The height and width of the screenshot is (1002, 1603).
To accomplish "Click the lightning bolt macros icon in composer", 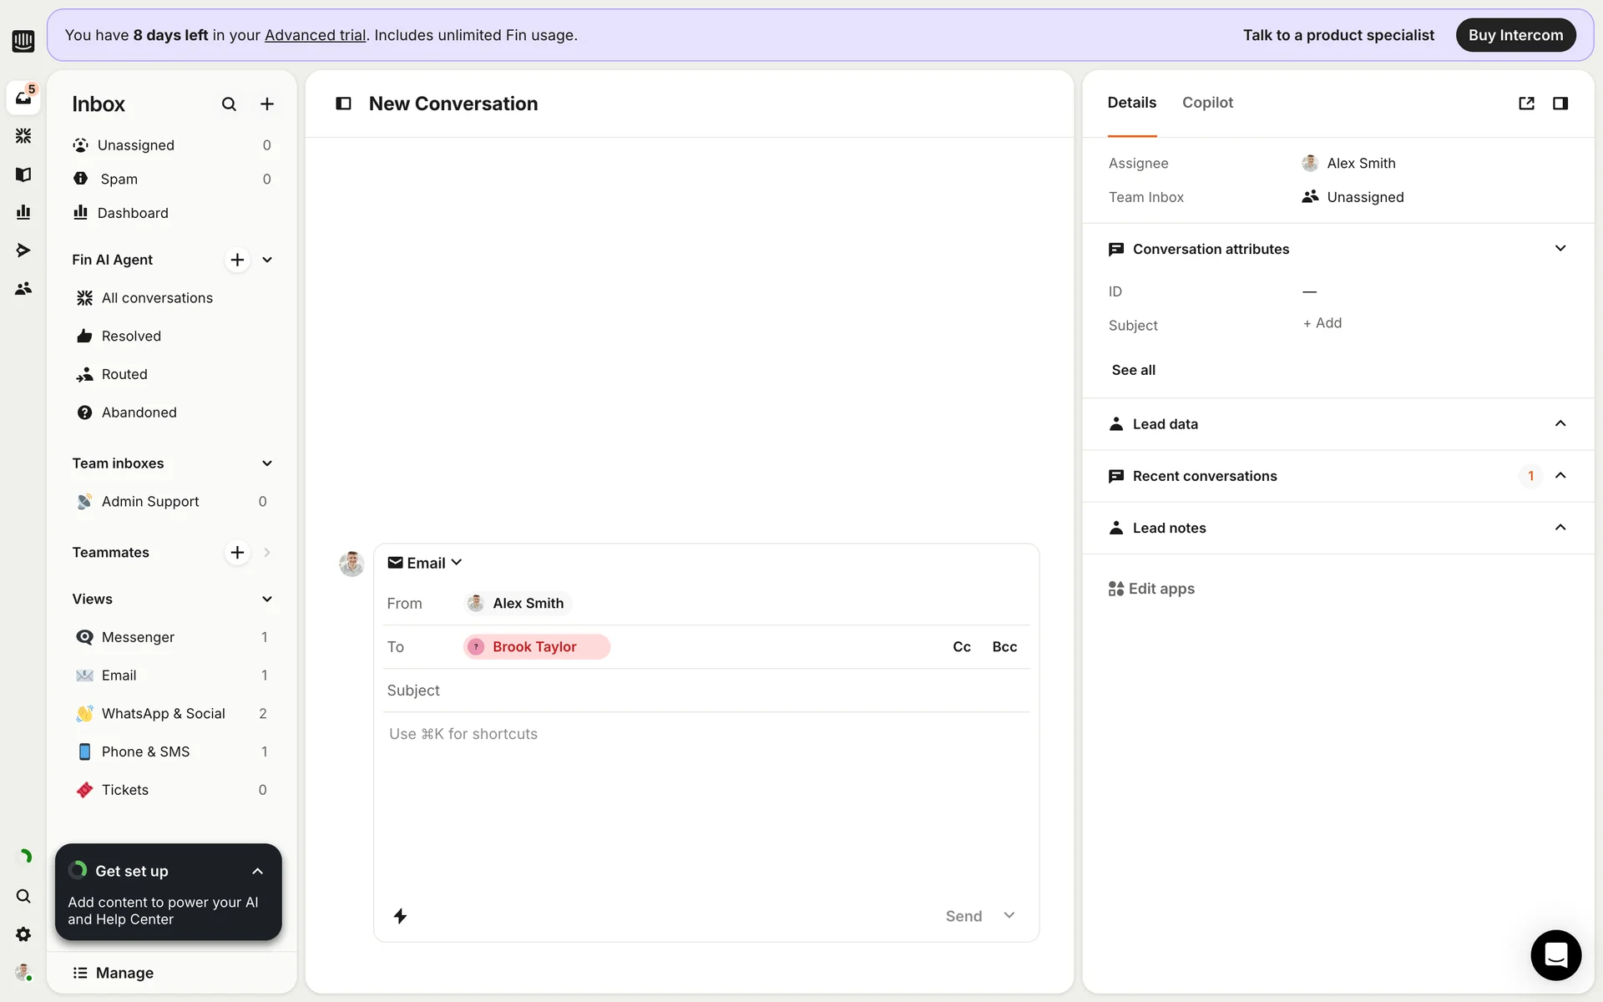I will [x=401, y=916].
